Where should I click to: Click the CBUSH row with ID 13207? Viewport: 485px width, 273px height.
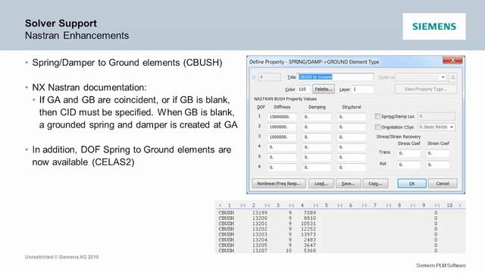(x=340, y=251)
